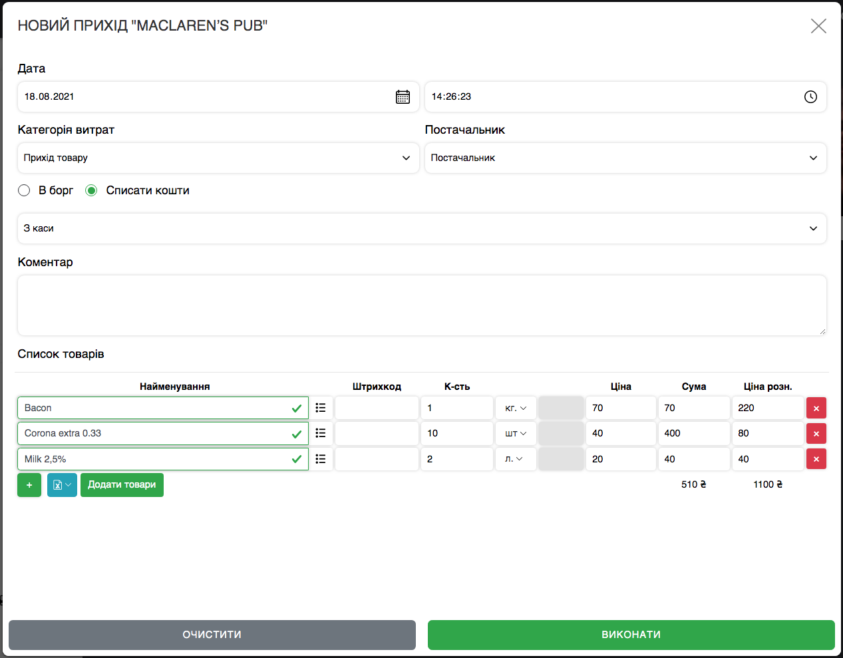The image size is (843, 658).
Task: Change the кг. unit selector for Bacon
Action: coord(516,408)
